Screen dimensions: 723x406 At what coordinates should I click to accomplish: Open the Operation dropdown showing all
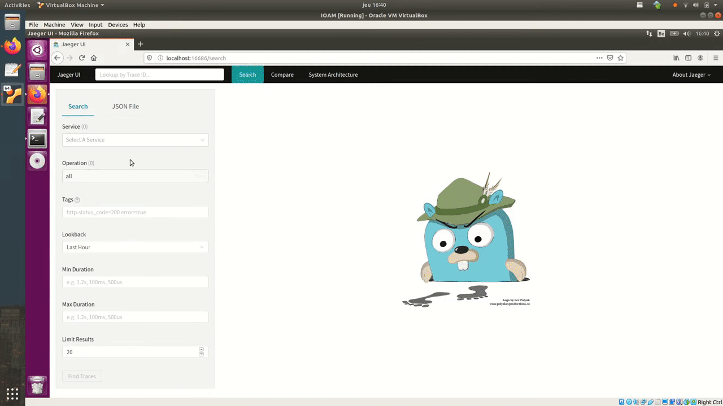pyautogui.click(x=135, y=176)
